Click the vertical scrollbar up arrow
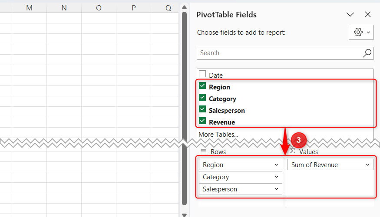 click(185, 7)
